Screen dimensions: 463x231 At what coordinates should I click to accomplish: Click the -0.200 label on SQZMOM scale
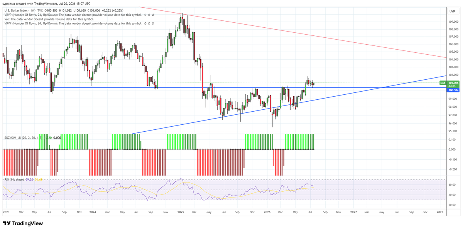click(x=452, y=169)
